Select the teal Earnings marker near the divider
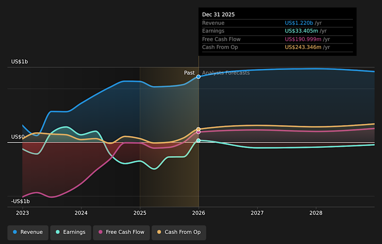 198,140
